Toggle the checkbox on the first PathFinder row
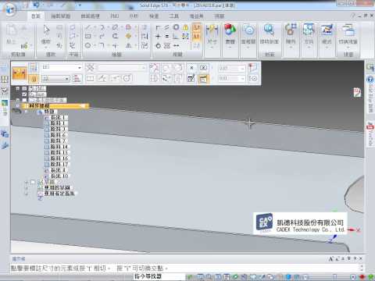 [x=24, y=88]
